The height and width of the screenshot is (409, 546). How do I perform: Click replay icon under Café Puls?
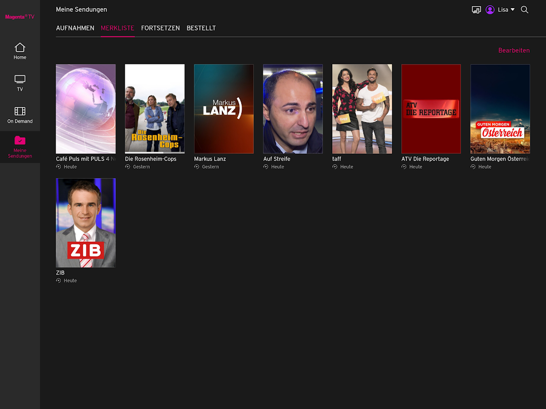click(58, 167)
